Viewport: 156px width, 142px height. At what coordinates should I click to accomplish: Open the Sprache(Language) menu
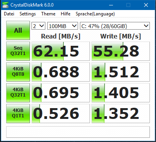click(x=95, y=14)
